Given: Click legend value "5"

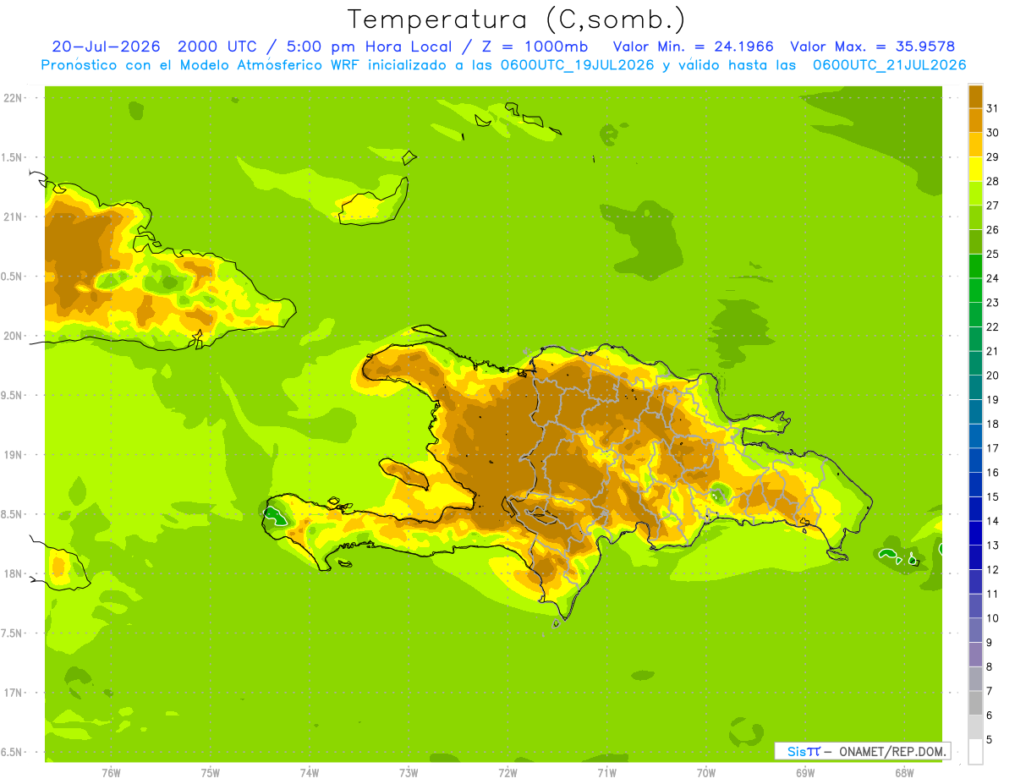Looking at the screenshot, I should [x=990, y=740].
